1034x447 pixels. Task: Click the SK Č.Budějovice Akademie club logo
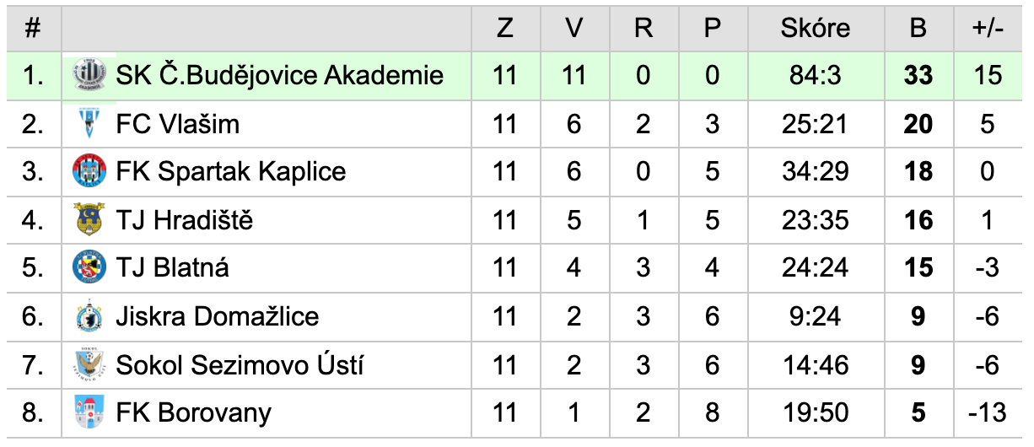[x=89, y=76]
